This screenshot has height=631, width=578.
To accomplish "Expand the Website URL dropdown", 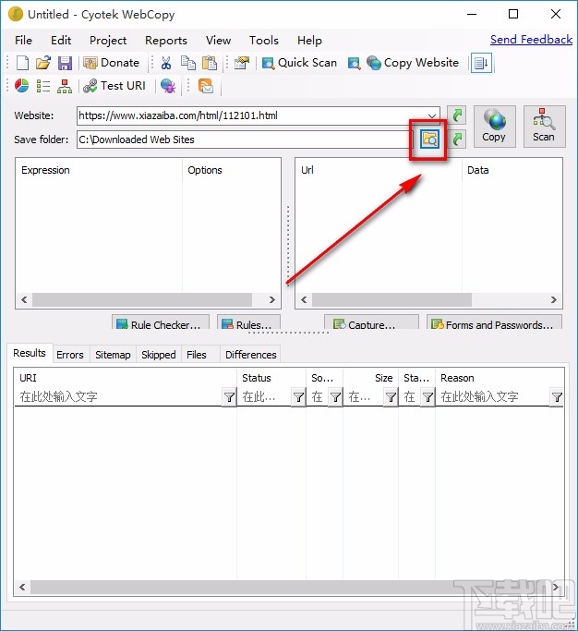I will point(432,115).
